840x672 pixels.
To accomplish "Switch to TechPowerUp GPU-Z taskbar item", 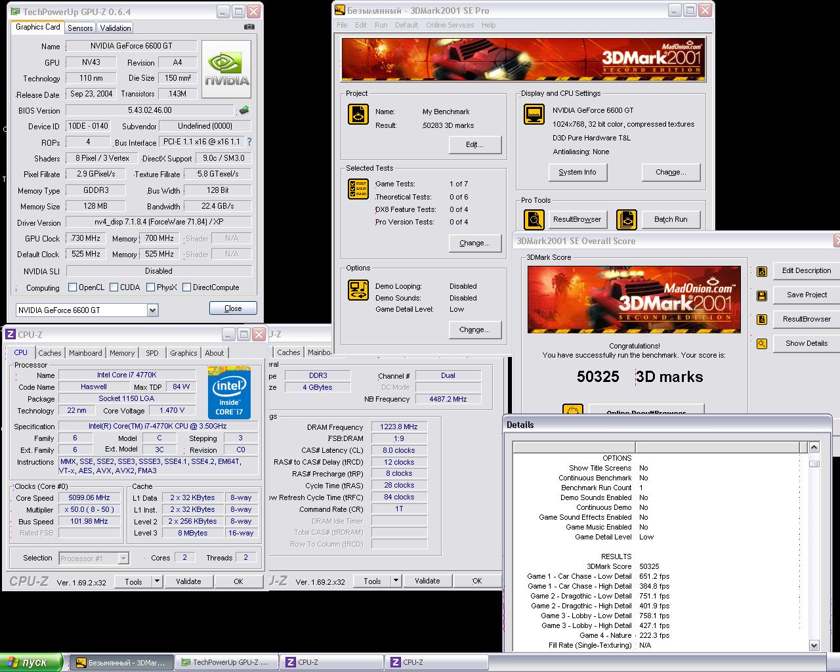I will [226, 663].
